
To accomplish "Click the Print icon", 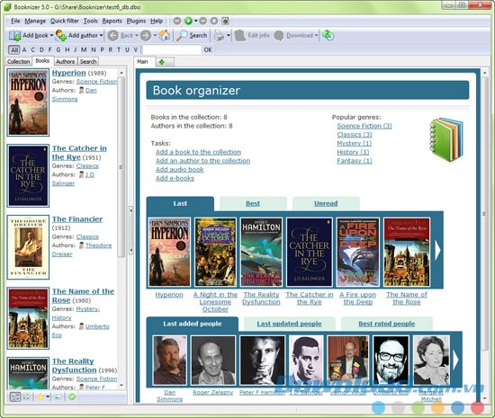I will click(219, 35).
